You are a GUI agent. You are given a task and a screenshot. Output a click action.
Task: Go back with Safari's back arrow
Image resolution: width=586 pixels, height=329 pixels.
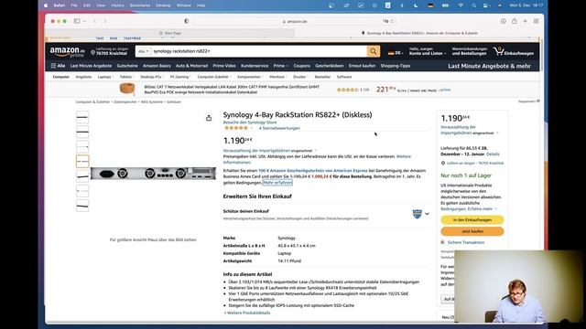tap(94, 21)
